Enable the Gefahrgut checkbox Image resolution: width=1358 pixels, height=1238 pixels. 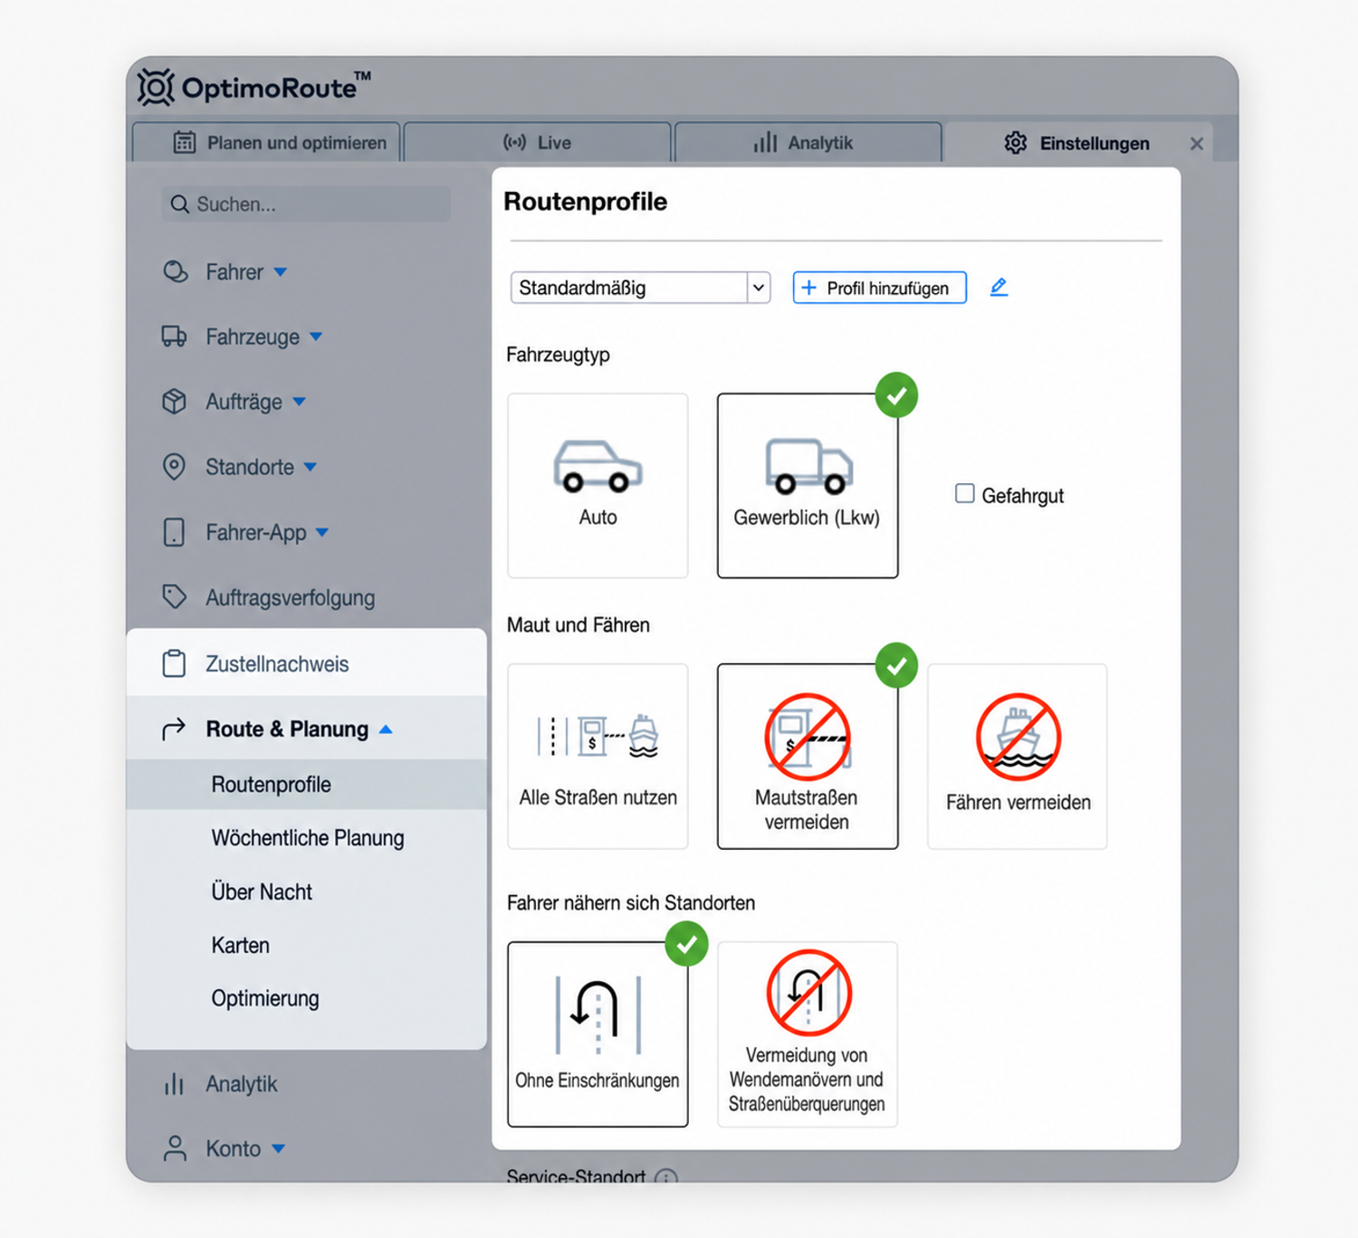(x=965, y=493)
